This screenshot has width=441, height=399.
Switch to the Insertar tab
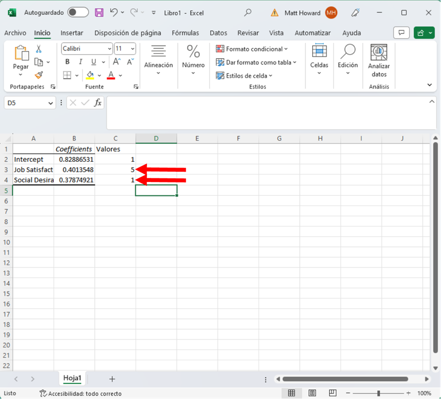coord(72,33)
